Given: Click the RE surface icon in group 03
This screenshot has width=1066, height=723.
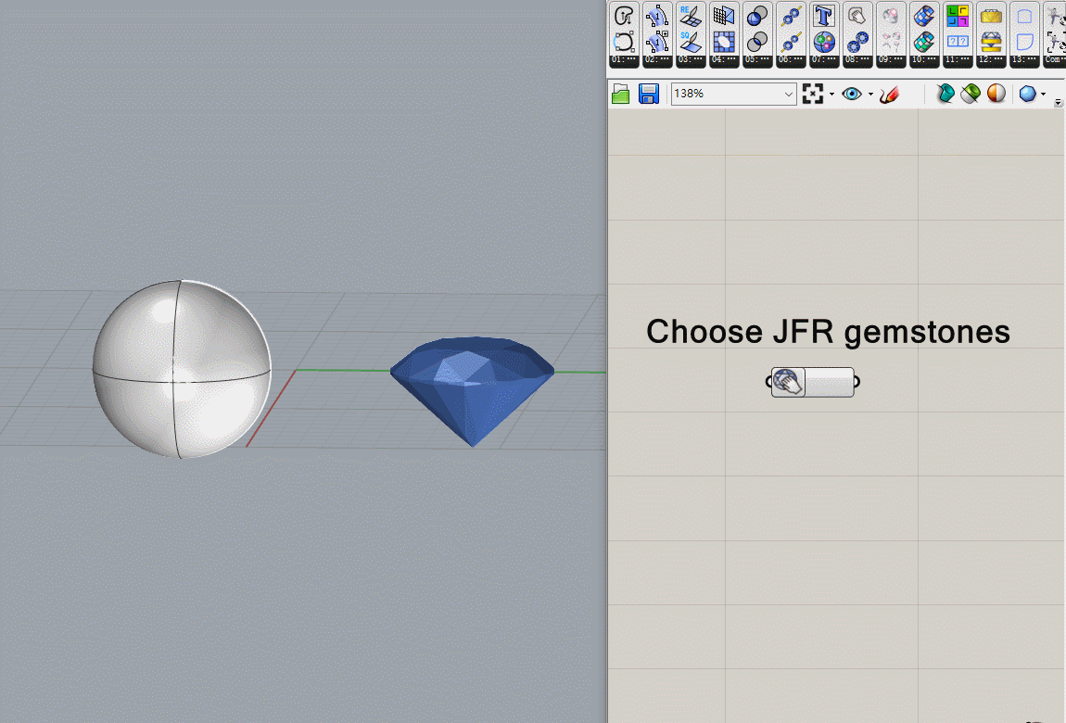Looking at the screenshot, I should [690, 16].
